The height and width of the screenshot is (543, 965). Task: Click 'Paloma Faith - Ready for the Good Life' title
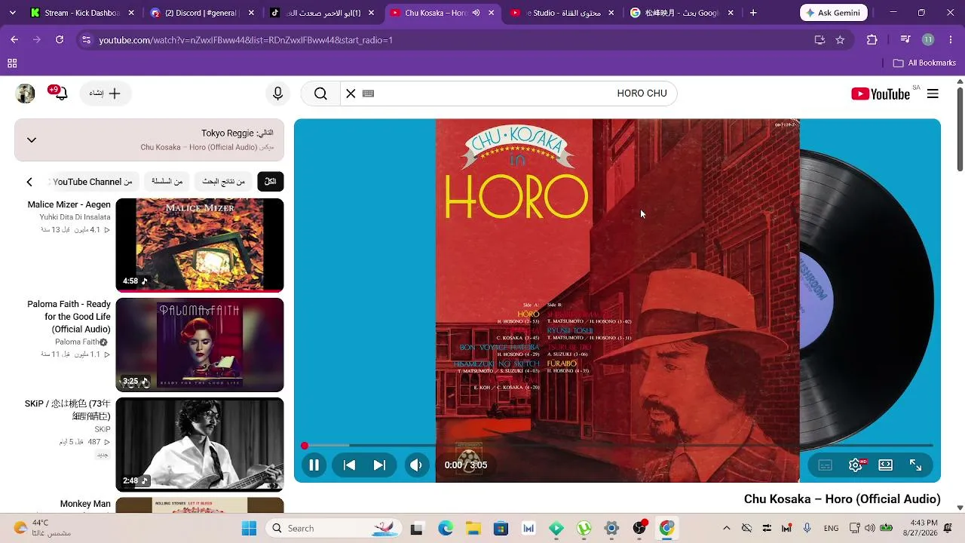coord(69,317)
